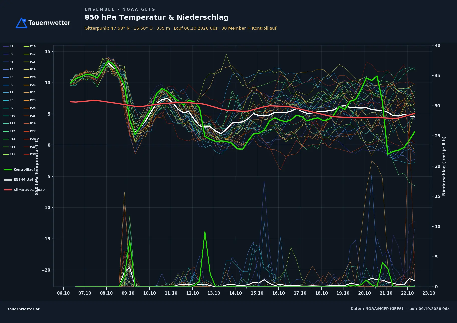Select member P21 in the legend

[30, 85]
